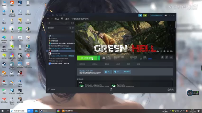
Task: Open the Windows Start button
Action: 3,111
